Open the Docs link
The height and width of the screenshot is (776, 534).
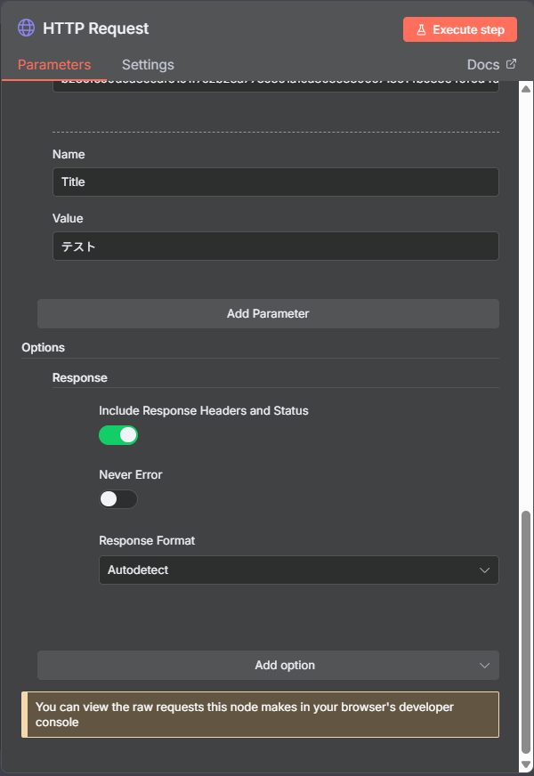coord(483,65)
